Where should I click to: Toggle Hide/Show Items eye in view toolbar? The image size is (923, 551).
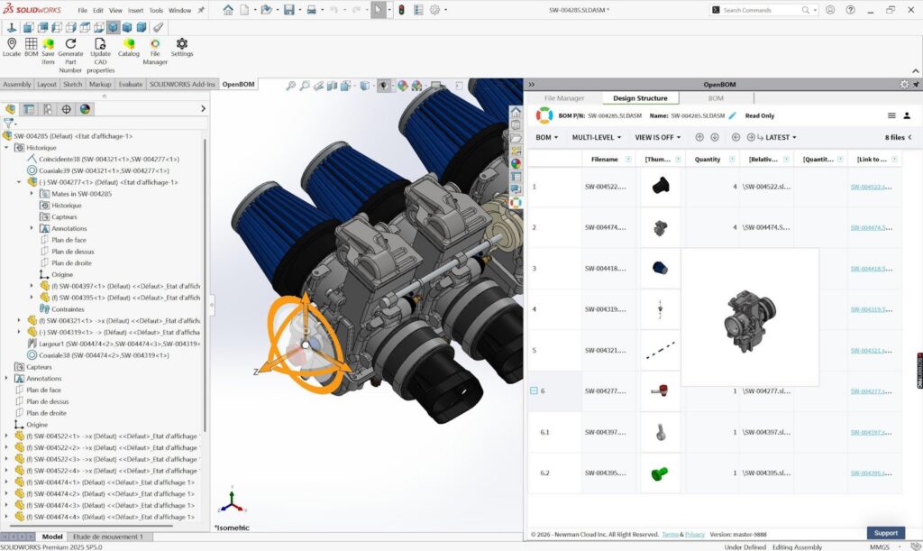pyautogui.click(x=384, y=86)
